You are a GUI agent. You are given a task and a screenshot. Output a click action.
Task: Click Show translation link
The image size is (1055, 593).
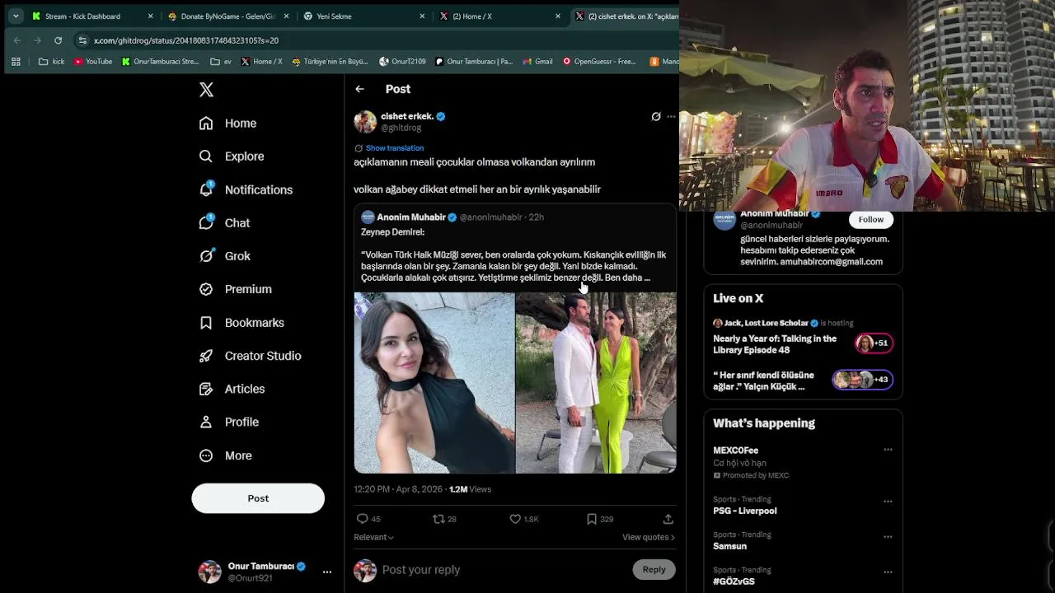click(x=395, y=148)
